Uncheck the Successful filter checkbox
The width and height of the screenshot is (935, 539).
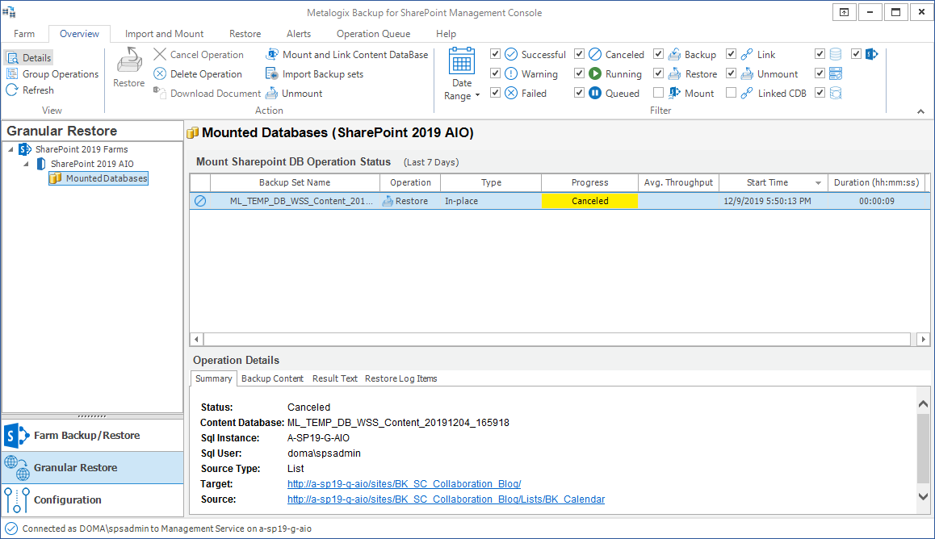[496, 55]
